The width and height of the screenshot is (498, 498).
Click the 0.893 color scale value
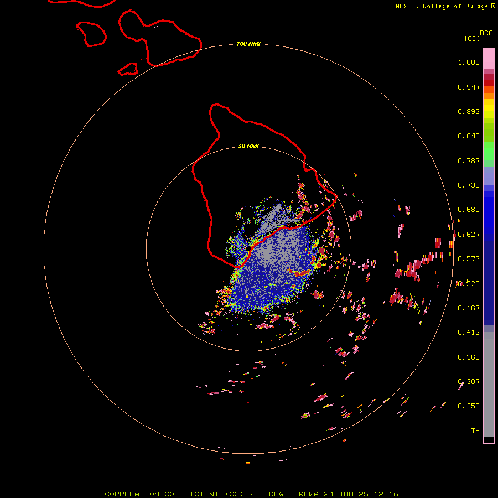click(469, 111)
